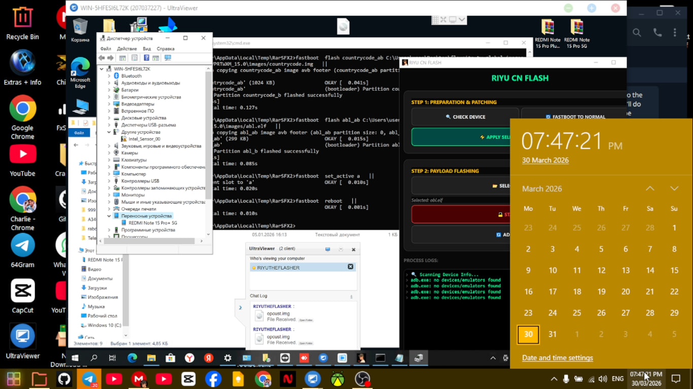Click the back arrow in Device Manager toolbar

pyautogui.click(x=101, y=58)
